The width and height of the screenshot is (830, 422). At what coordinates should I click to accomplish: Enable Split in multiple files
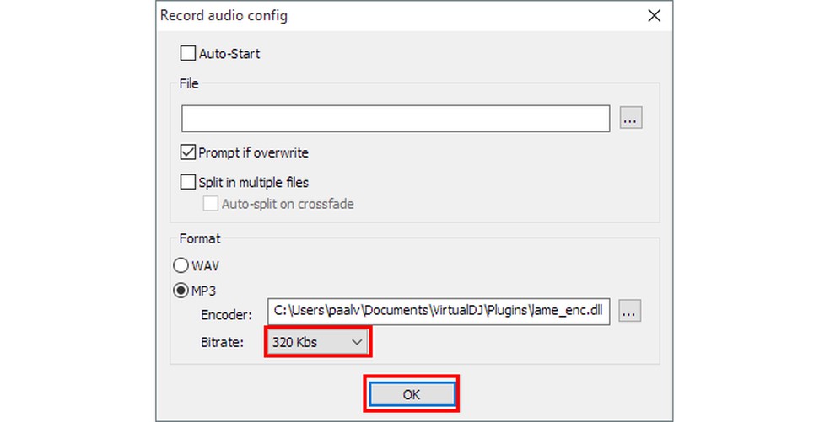tap(188, 182)
